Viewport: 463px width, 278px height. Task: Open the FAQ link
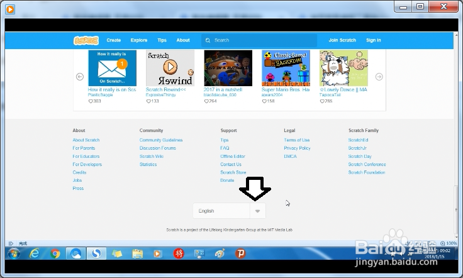click(x=225, y=148)
